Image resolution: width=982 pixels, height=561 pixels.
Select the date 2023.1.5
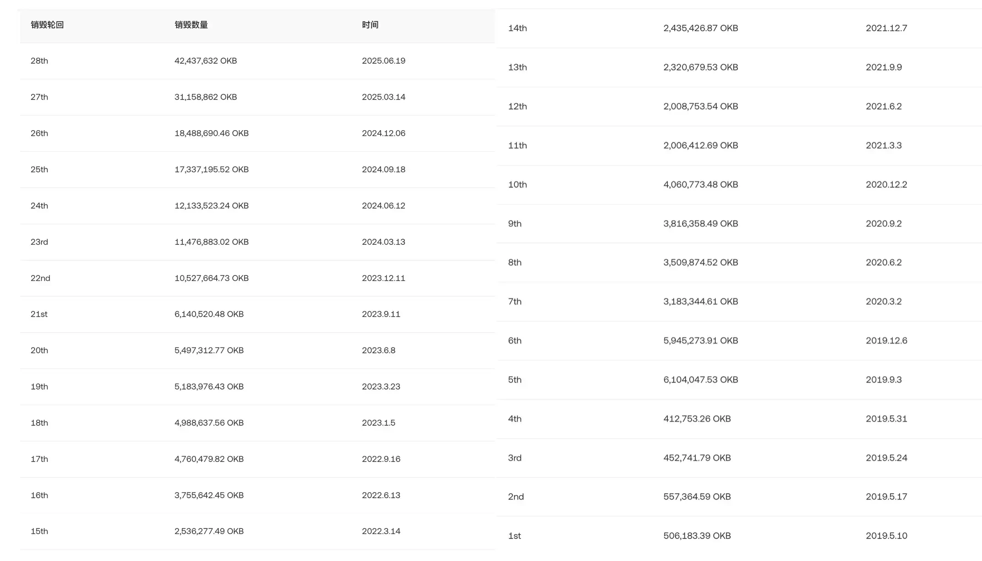[378, 423]
